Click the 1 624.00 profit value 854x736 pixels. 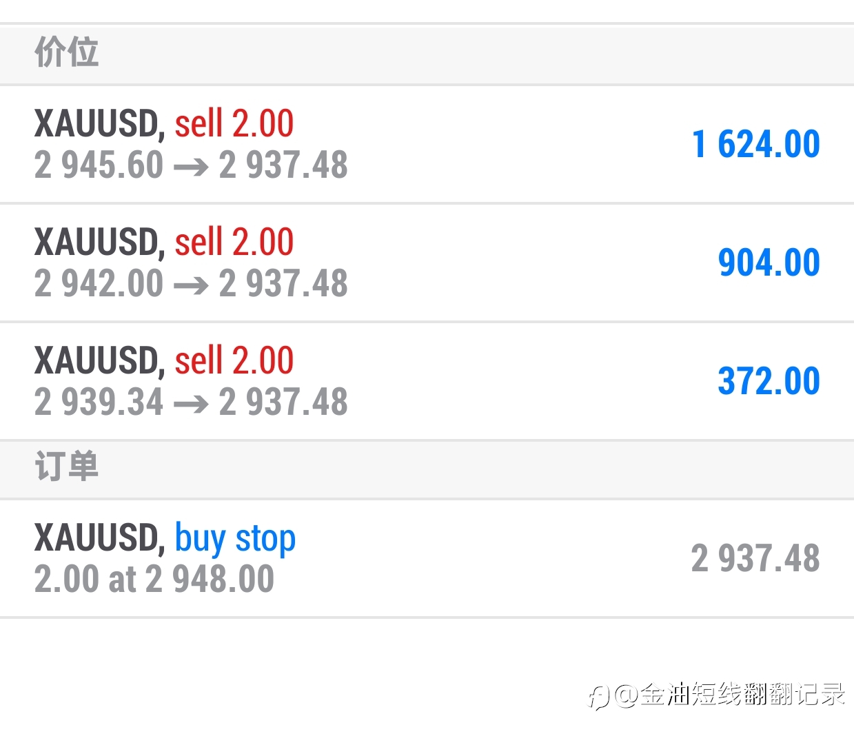tap(756, 145)
